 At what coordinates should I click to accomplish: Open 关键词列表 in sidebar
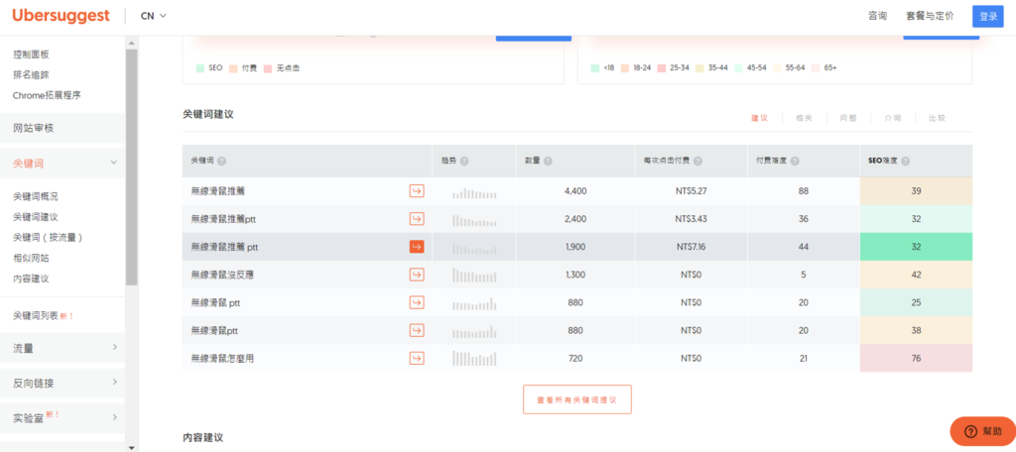(36, 316)
